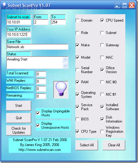The image size is (138, 163).
Task: Click the 'Your IP Address' label
Action: (x=19, y=29)
